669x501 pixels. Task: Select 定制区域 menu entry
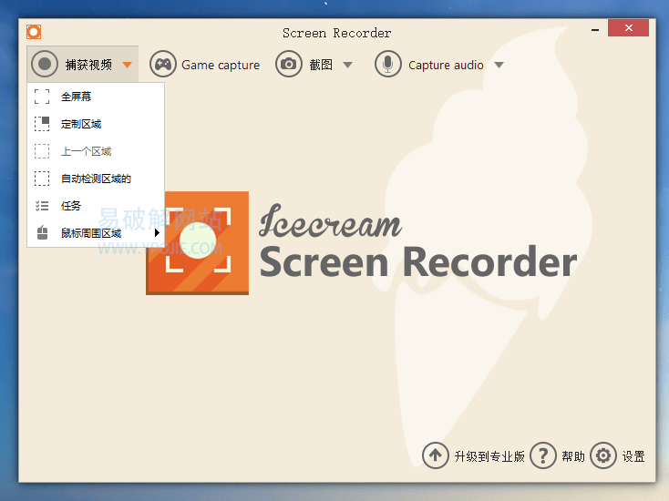[96, 124]
